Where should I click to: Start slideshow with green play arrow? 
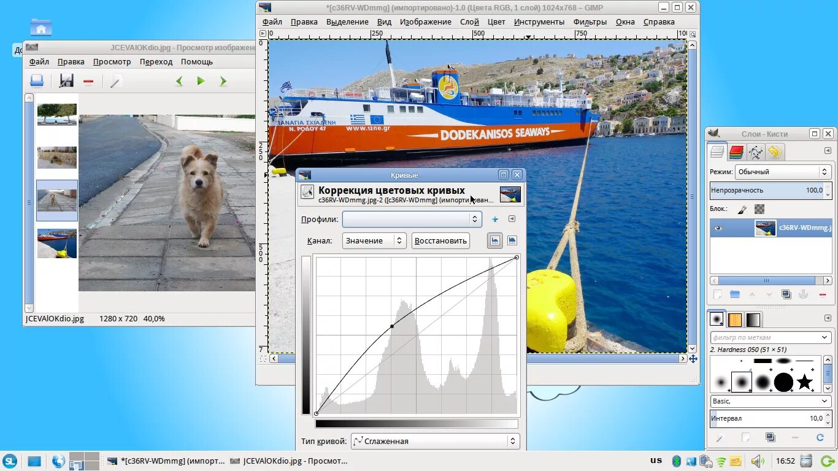(201, 81)
